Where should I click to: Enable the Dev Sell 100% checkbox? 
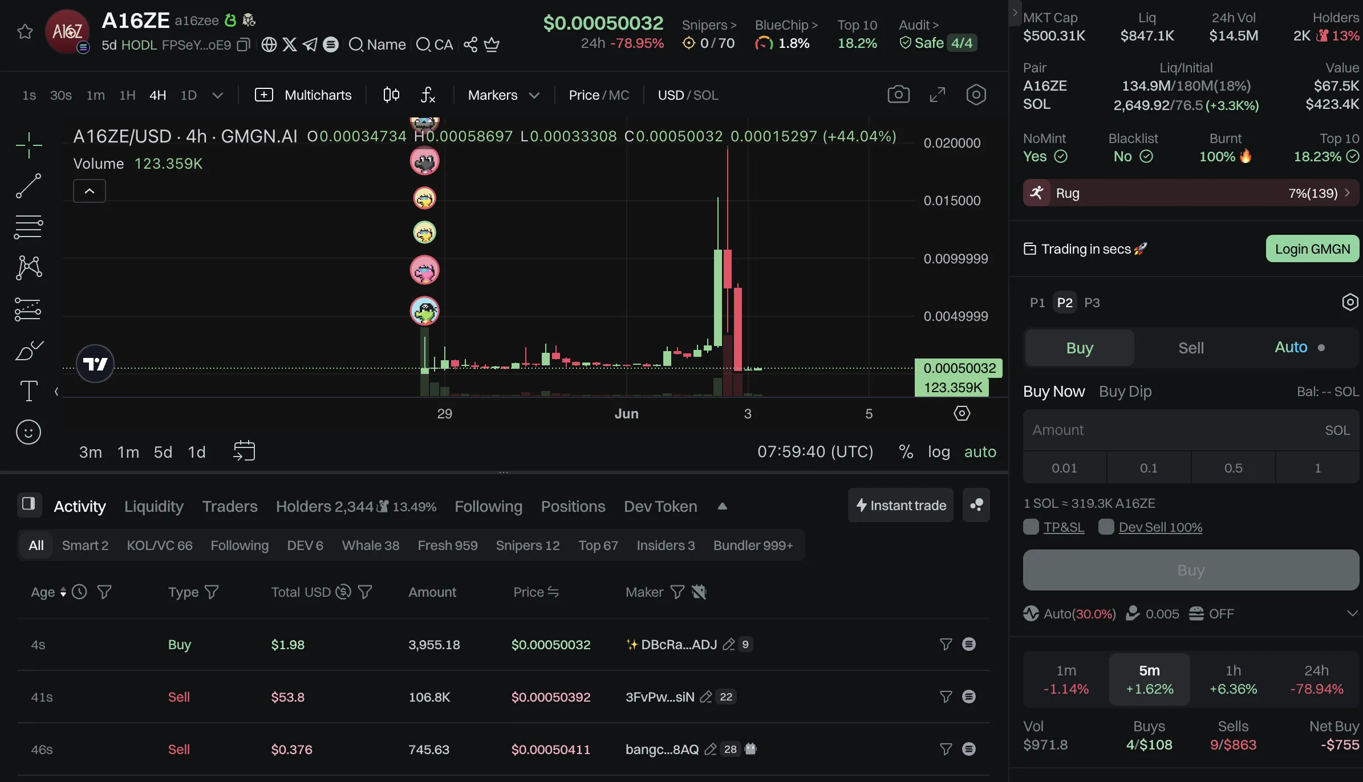pos(1106,527)
